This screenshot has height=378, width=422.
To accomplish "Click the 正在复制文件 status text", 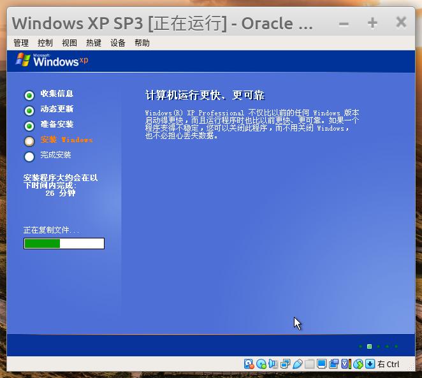I will click(51, 230).
